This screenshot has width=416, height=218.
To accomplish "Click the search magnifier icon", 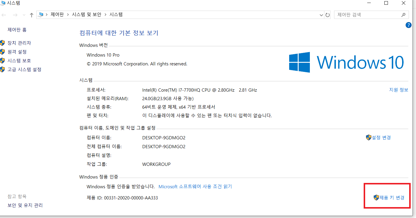I will pos(403,15).
